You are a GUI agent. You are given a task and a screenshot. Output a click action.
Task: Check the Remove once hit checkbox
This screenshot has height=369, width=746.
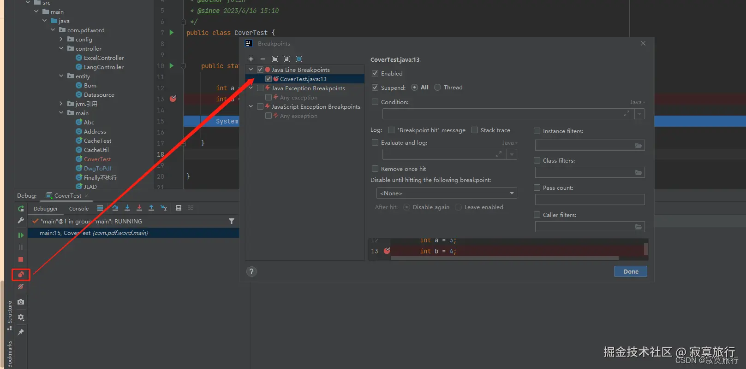pyautogui.click(x=375, y=169)
